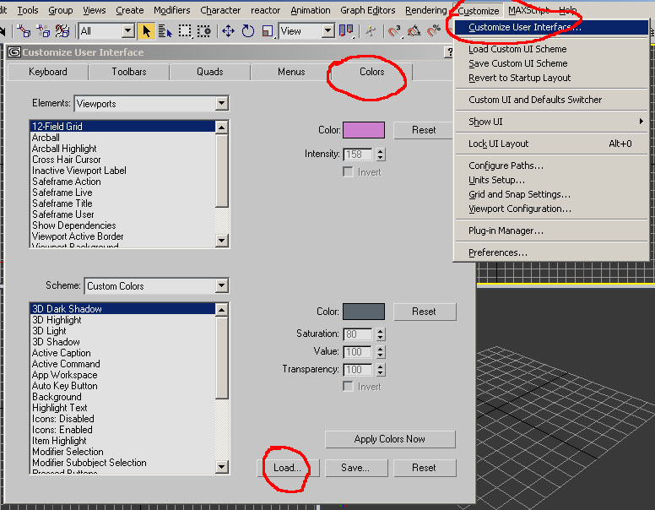The width and height of the screenshot is (655, 510).
Task: Open Preferences menu item
Action: pyautogui.click(x=551, y=252)
